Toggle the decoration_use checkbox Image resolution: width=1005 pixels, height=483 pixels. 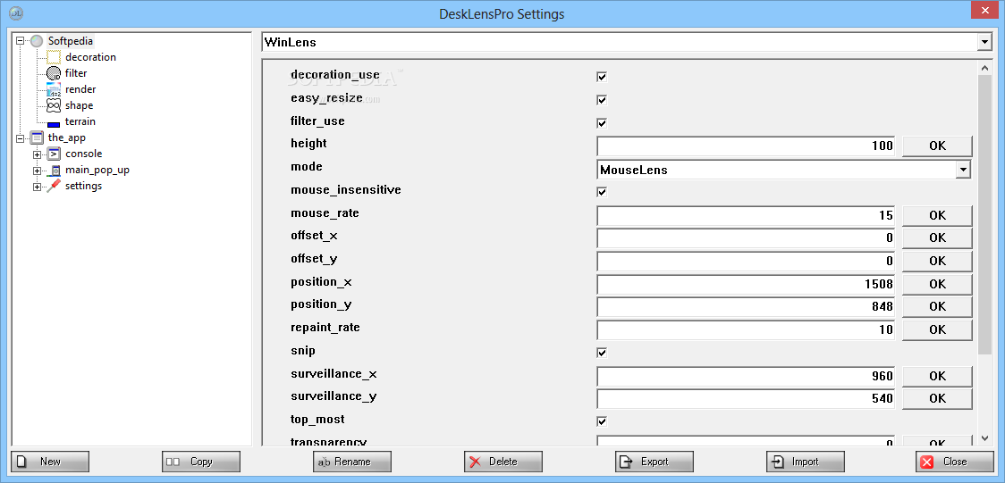click(601, 77)
